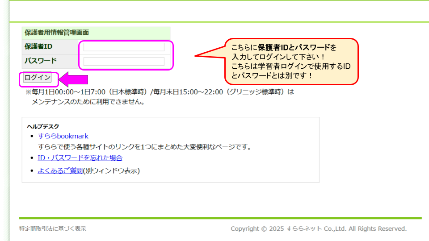This screenshot has height=241, width=429.
Task: Focus the パスワード input field
Action: [124, 61]
